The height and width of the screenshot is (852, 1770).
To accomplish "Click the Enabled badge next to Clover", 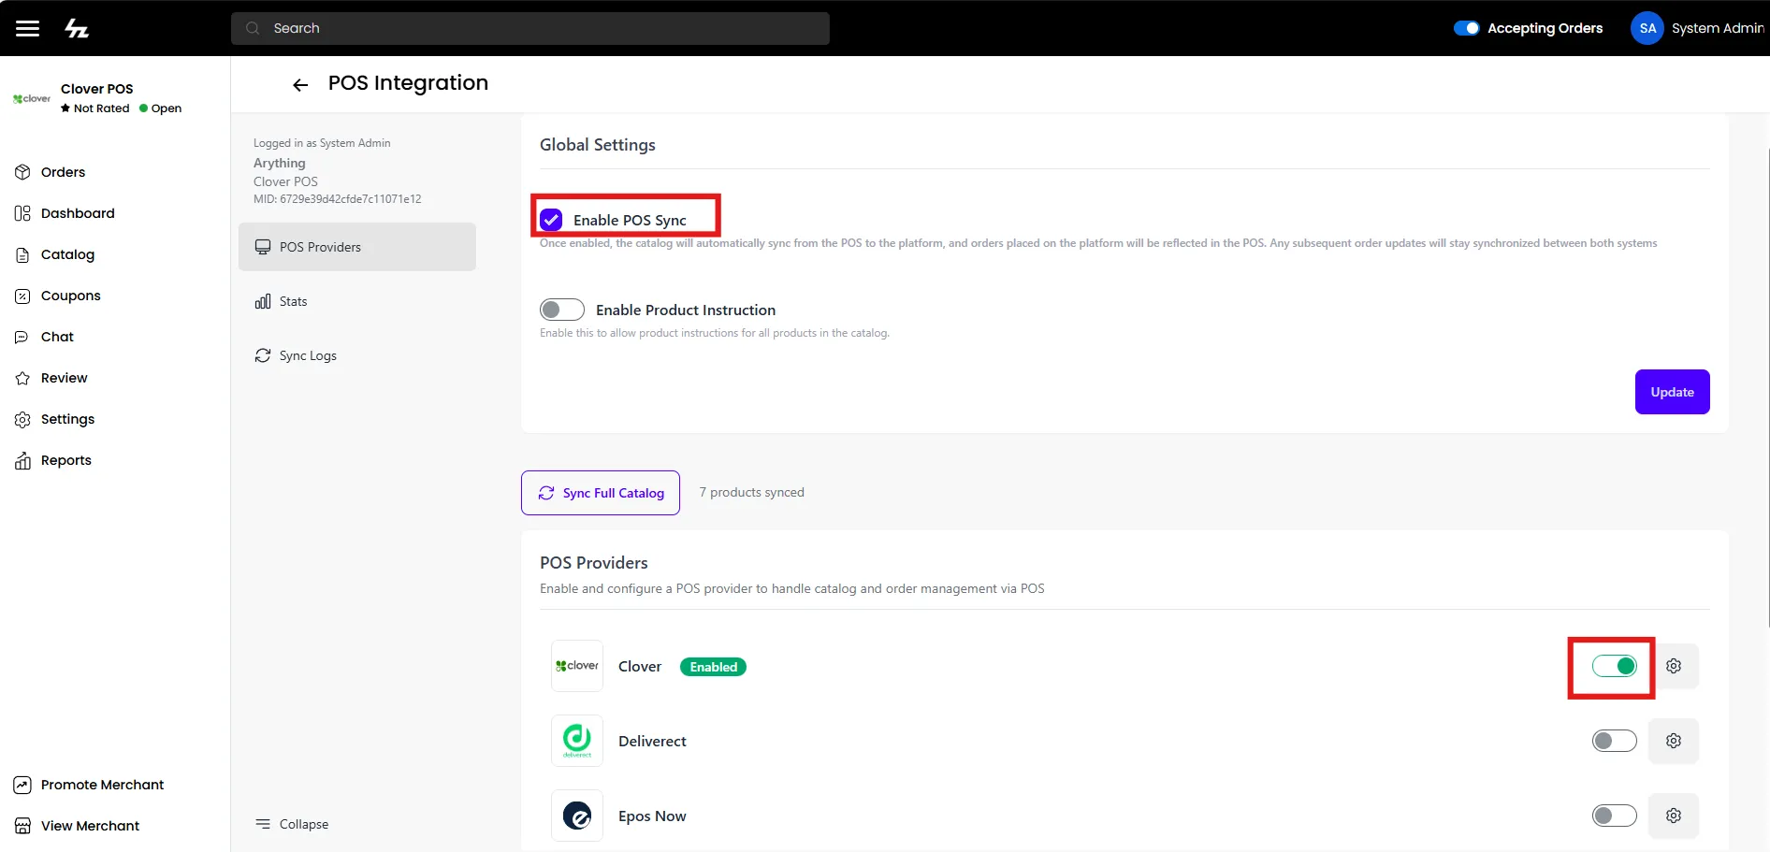I will tap(713, 667).
